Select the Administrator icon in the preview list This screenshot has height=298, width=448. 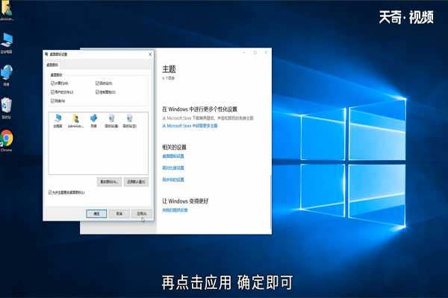point(75,121)
